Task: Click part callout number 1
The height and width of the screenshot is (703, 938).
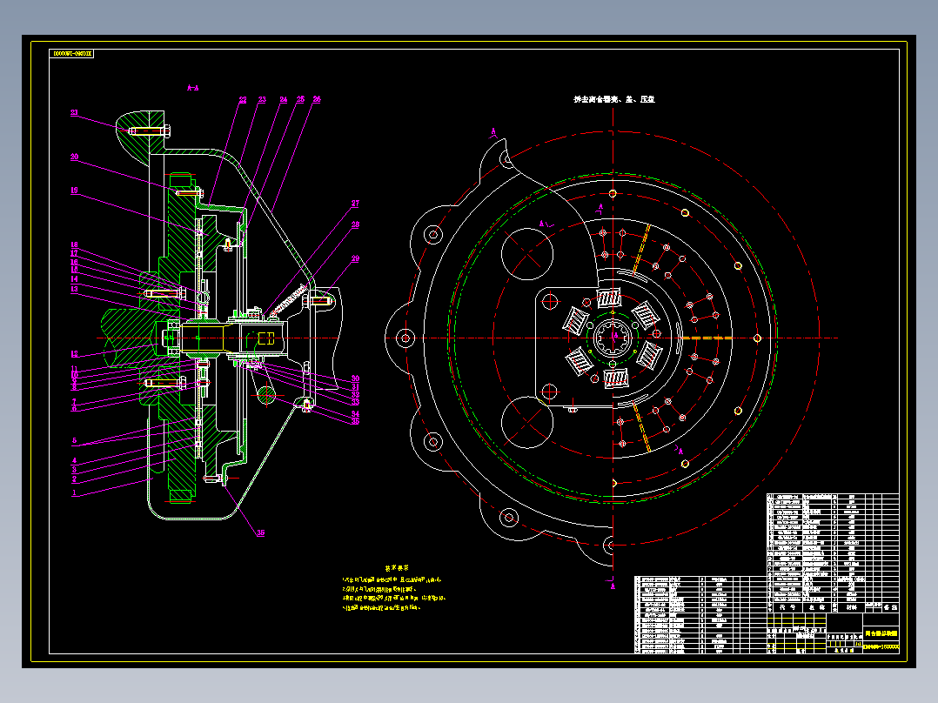Action: click(x=74, y=493)
